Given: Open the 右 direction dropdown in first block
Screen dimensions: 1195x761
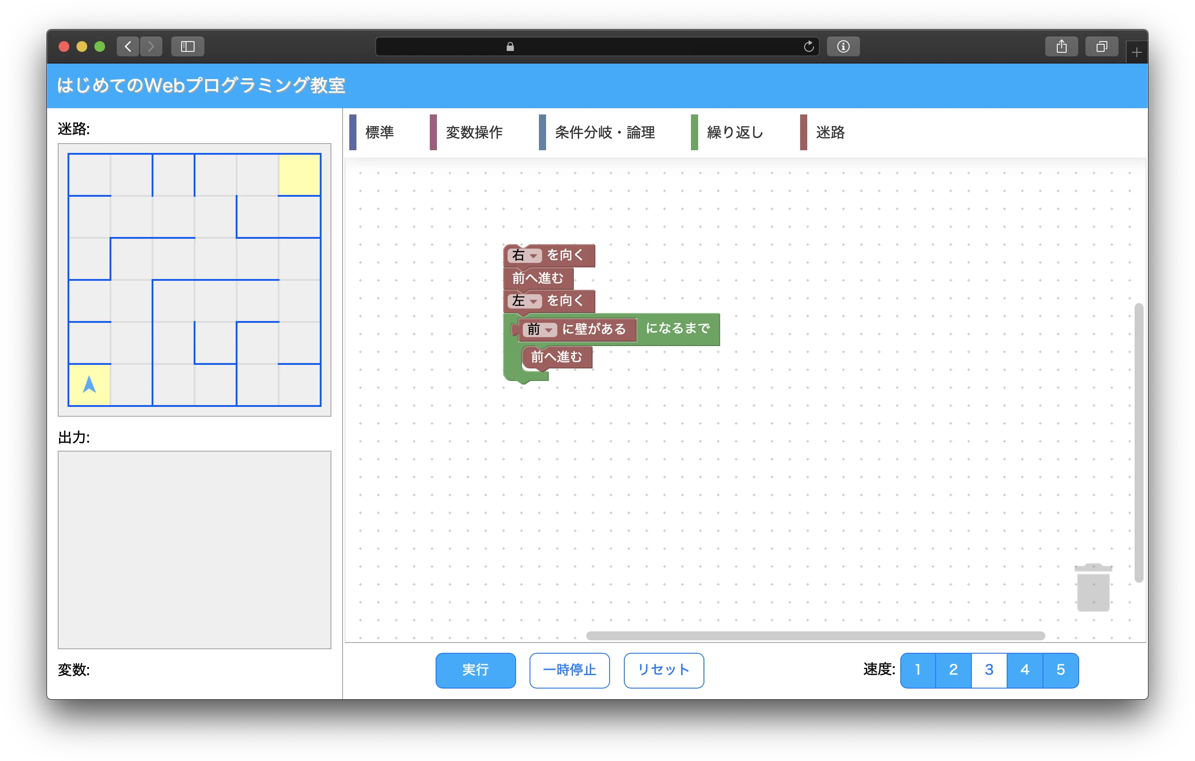Looking at the screenshot, I should 525,255.
